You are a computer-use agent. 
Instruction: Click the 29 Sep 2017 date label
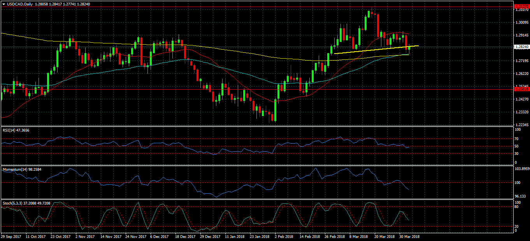tap(11, 236)
